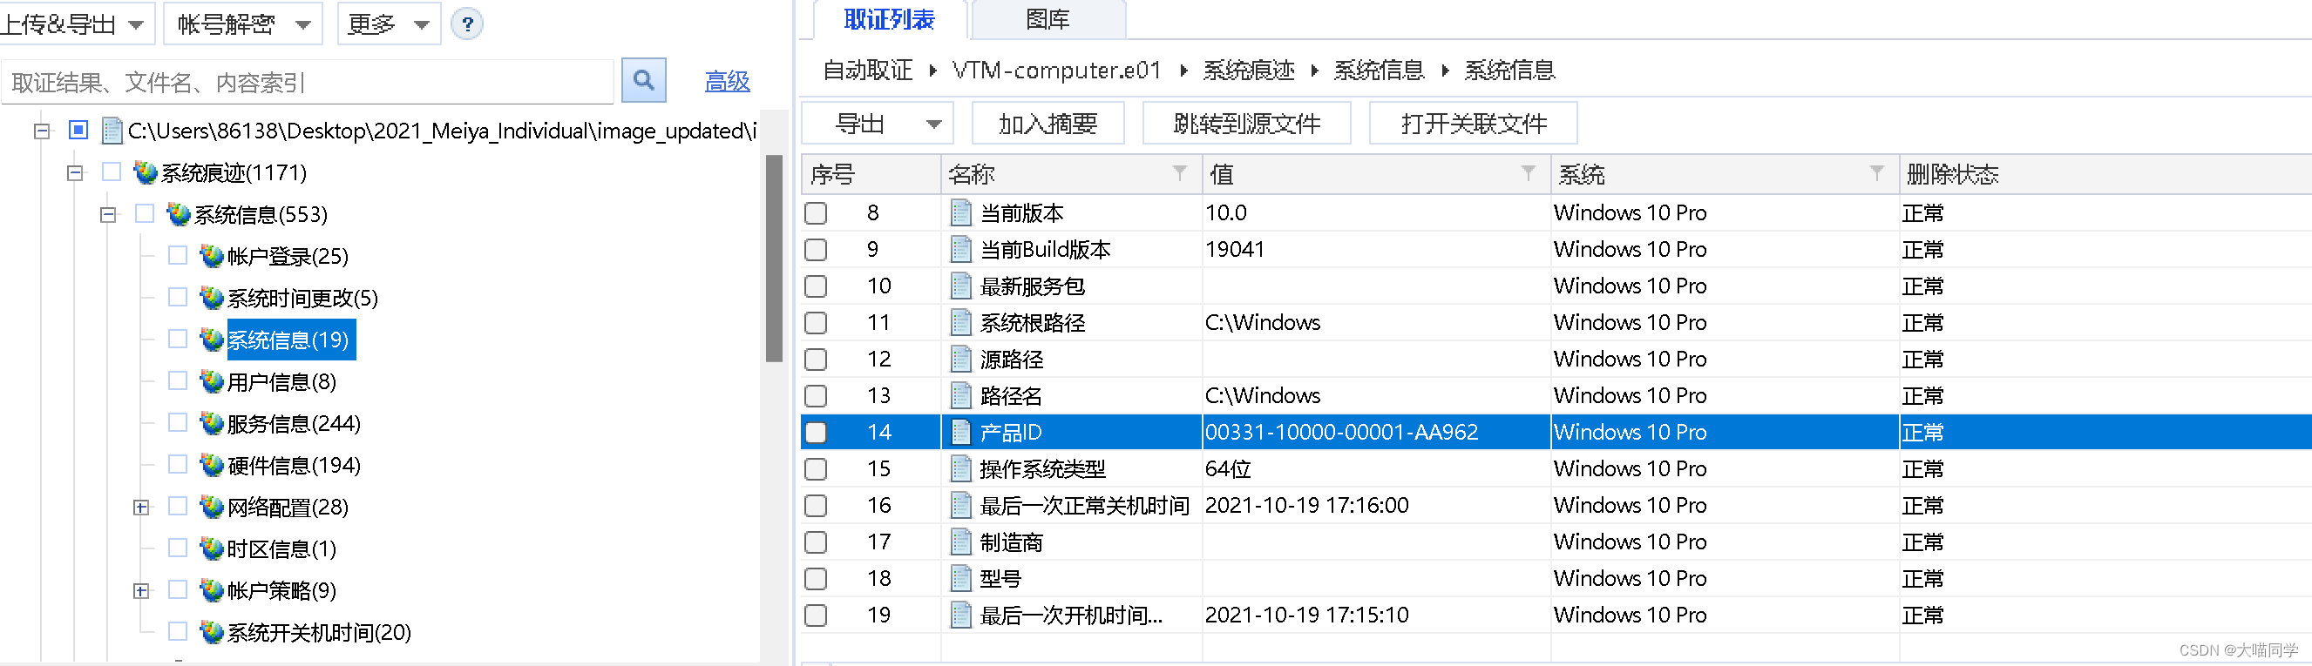Go to 系统痕迹 in the breadcrumb
Viewport: 2312px width, 666px height.
tap(1249, 70)
